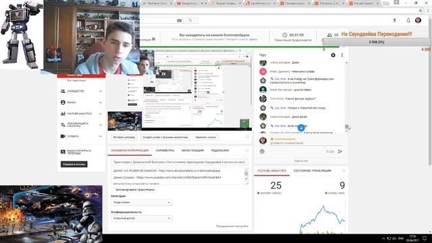The height and width of the screenshot is (243, 432).
Task: Open chat three-dot options menu
Action: (x=342, y=55)
